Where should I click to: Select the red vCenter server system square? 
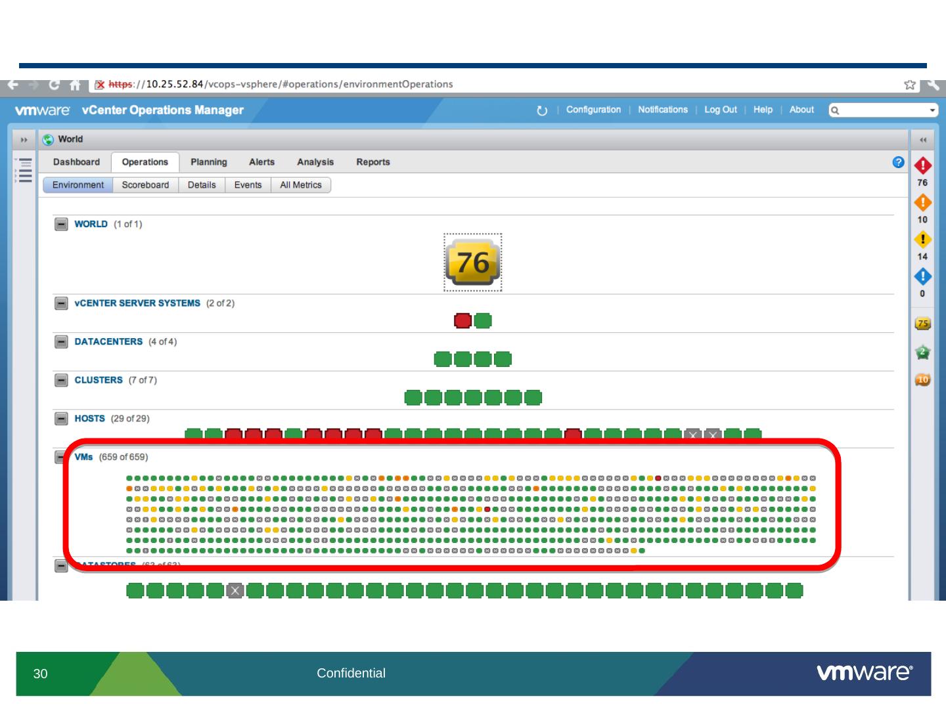point(462,320)
